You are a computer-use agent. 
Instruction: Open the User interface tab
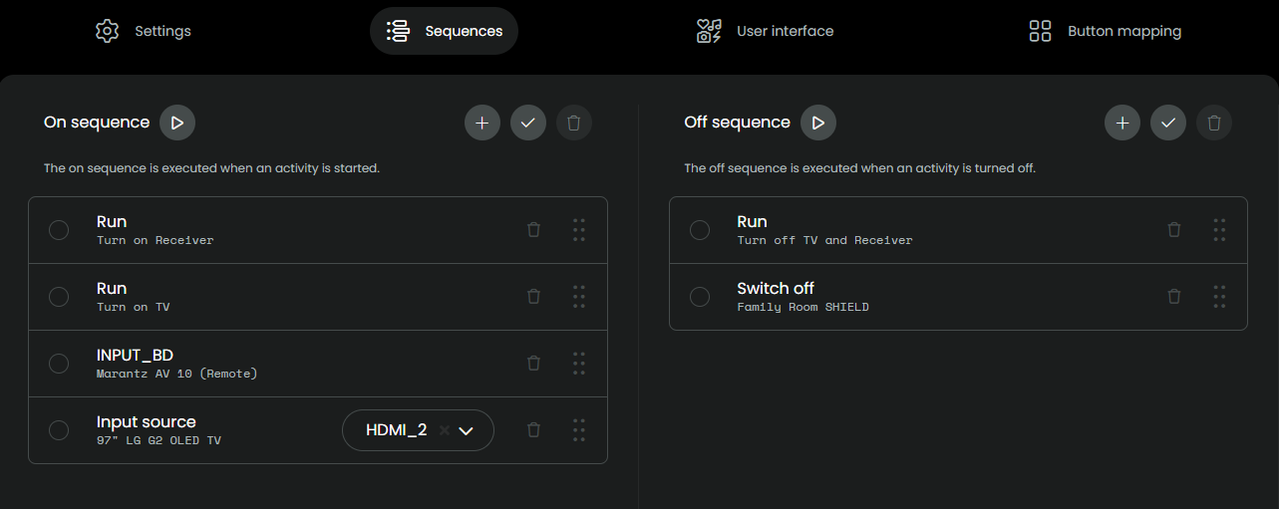tap(765, 31)
